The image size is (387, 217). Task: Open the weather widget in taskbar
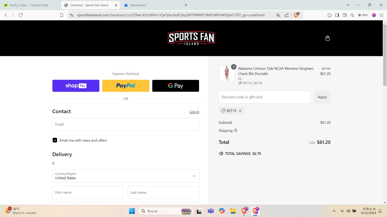(21, 211)
